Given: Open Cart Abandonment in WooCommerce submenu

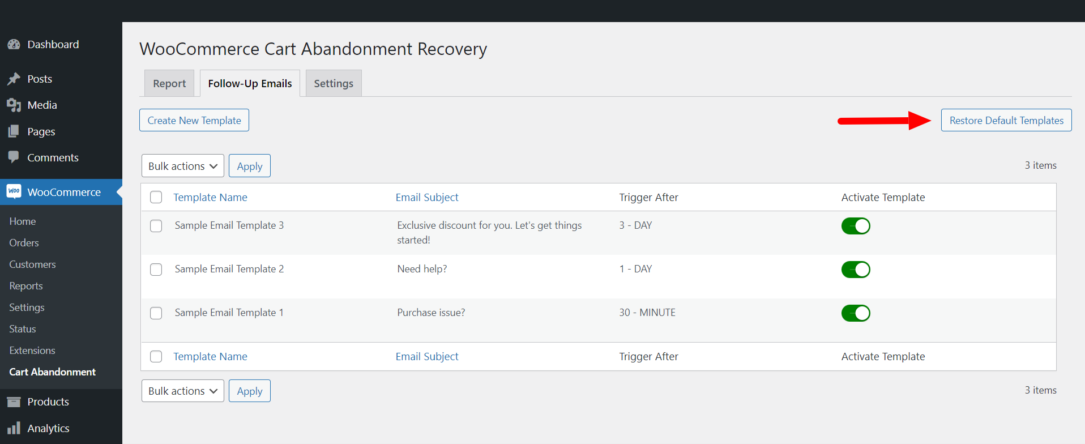Looking at the screenshot, I should point(53,372).
